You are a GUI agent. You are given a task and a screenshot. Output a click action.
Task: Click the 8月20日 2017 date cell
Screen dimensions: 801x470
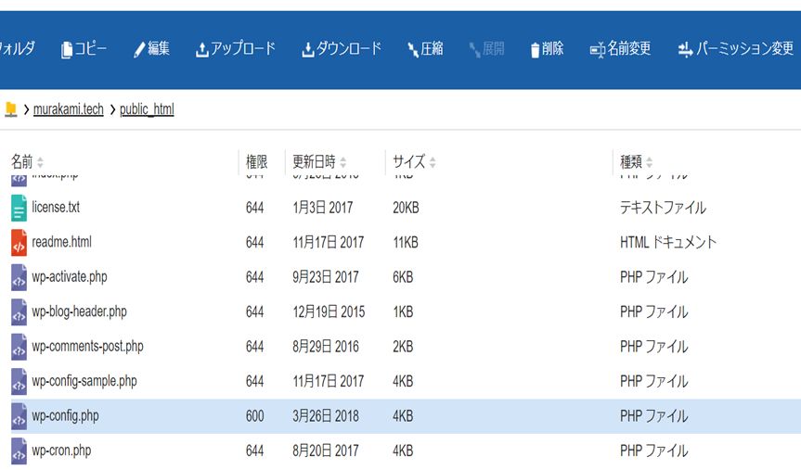pos(326,451)
